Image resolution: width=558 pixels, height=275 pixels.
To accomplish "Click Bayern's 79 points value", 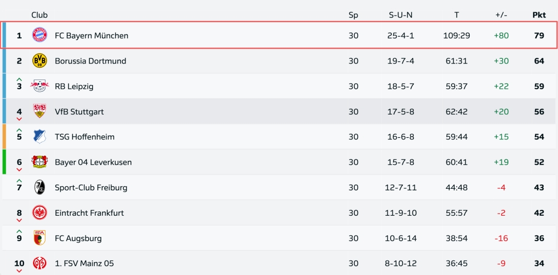I will pos(539,36).
